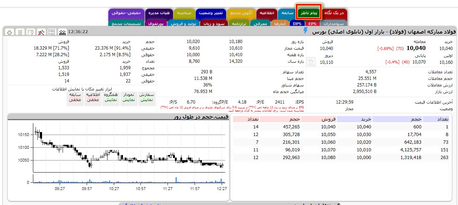Open the سود و زیان tab
The width and height of the screenshot is (458, 205).
[x=214, y=24]
